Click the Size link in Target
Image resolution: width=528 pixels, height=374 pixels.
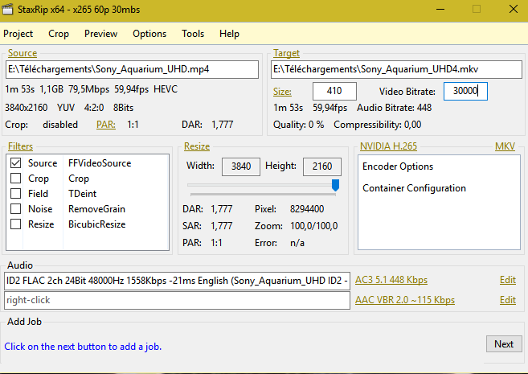282,92
